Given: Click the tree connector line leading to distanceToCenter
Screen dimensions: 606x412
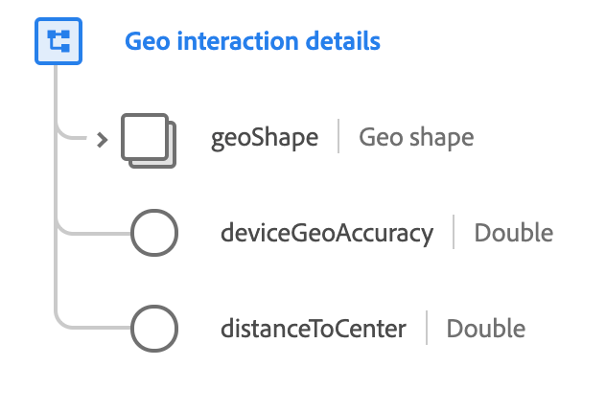Looking at the screenshot, I should [96, 330].
